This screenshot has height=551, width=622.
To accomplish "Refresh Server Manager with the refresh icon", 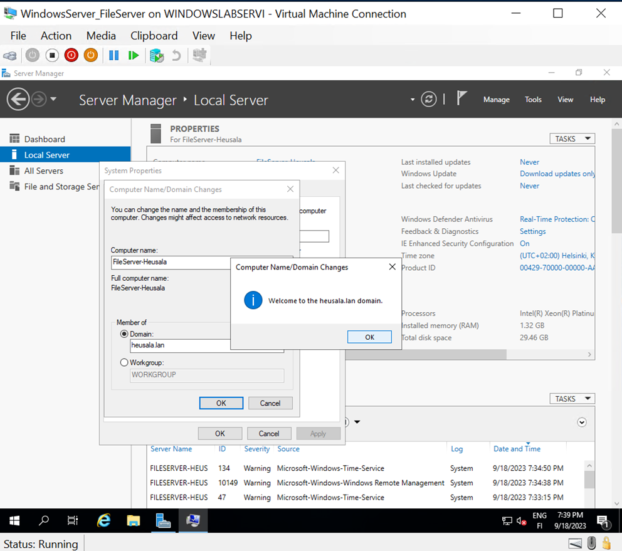I will point(429,99).
